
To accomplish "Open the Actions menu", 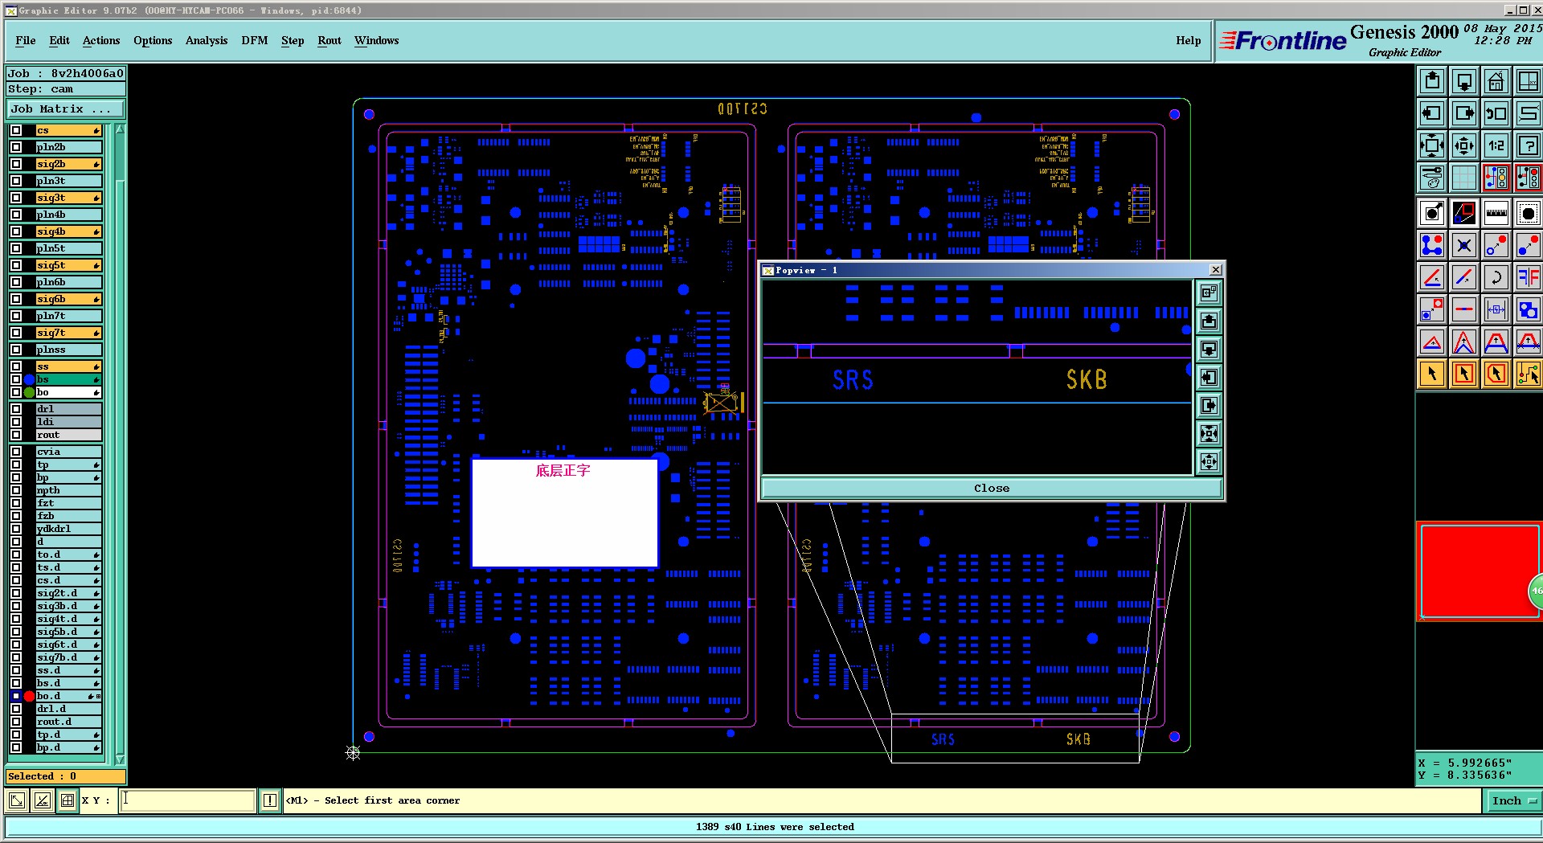I will point(101,40).
